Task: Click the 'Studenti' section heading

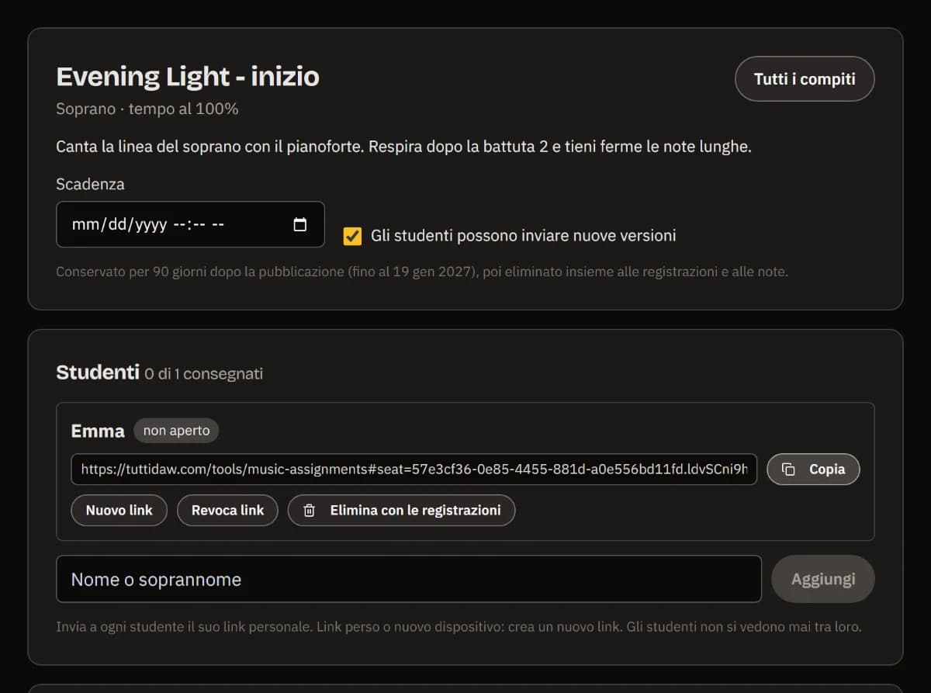Action: pos(98,372)
